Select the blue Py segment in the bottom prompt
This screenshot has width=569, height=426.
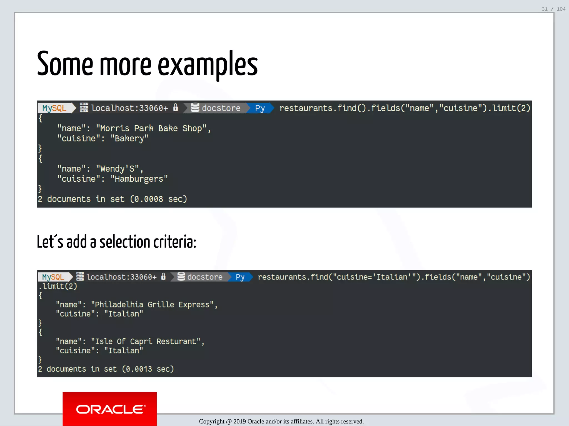pyautogui.click(x=240, y=277)
